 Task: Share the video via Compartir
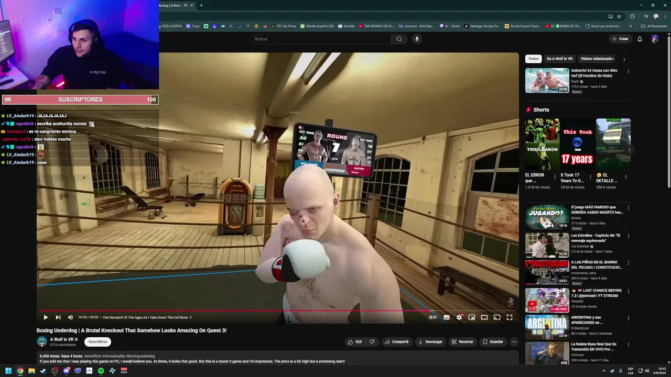coord(397,342)
